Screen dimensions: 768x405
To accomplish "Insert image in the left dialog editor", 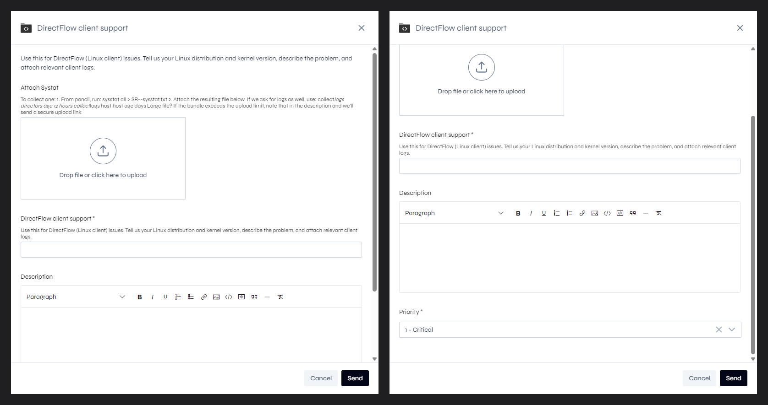I will click(x=216, y=297).
